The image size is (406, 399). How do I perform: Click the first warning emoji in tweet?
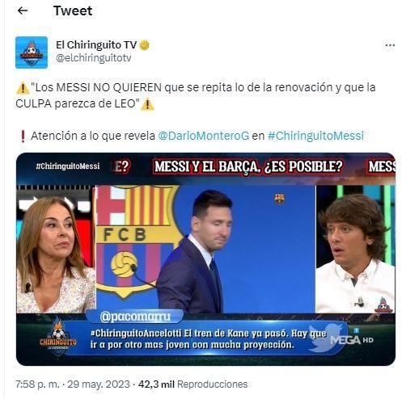click(x=23, y=88)
